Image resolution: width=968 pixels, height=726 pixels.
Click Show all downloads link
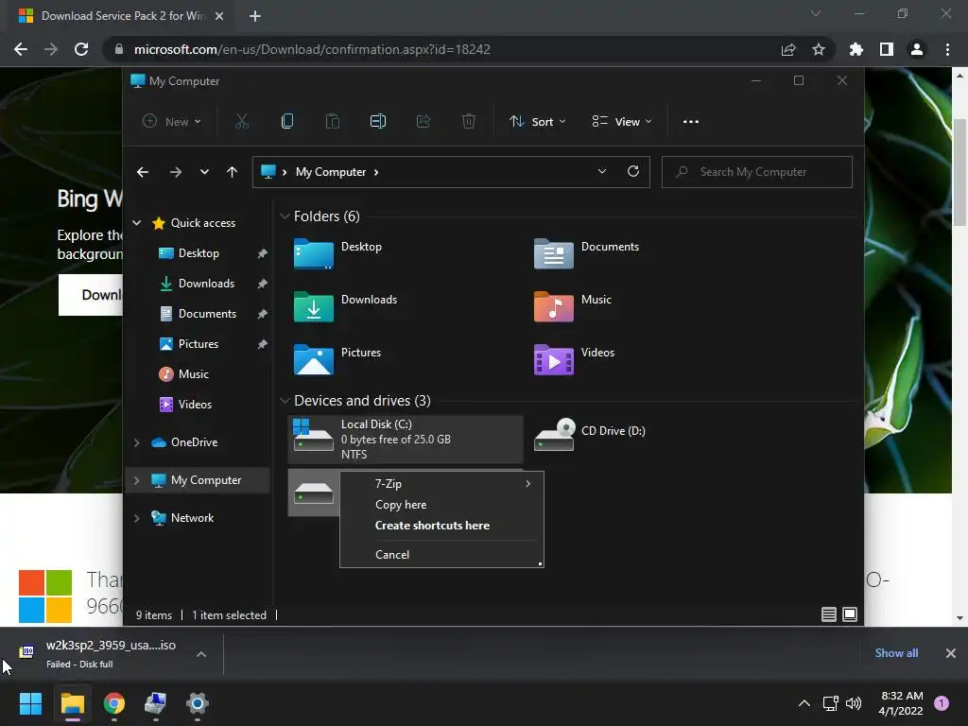pyautogui.click(x=896, y=653)
